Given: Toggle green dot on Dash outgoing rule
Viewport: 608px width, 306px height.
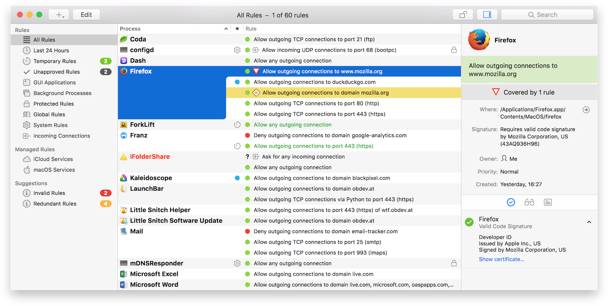Looking at the screenshot, I should [247, 61].
